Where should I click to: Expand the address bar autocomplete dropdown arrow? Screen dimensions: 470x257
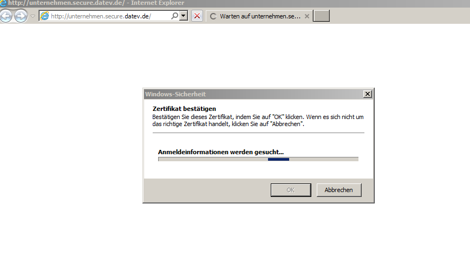[184, 16]
